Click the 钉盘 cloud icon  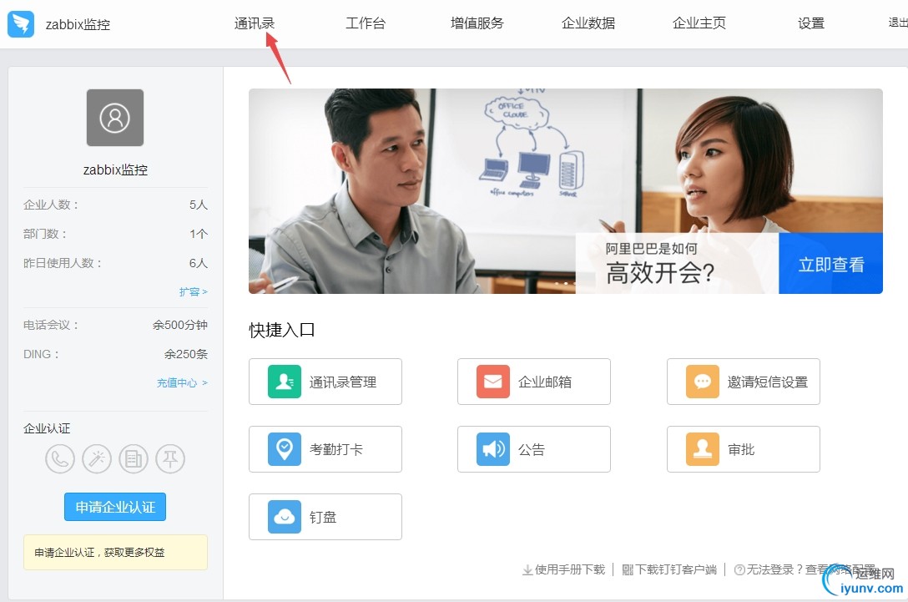pos(285,516)
